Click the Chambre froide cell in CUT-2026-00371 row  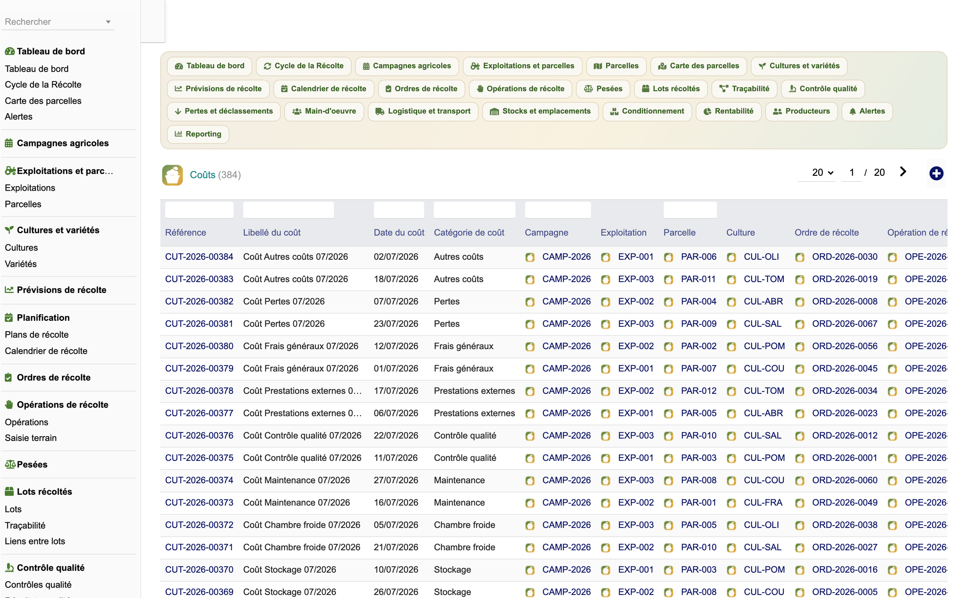[x=465, y=547]
